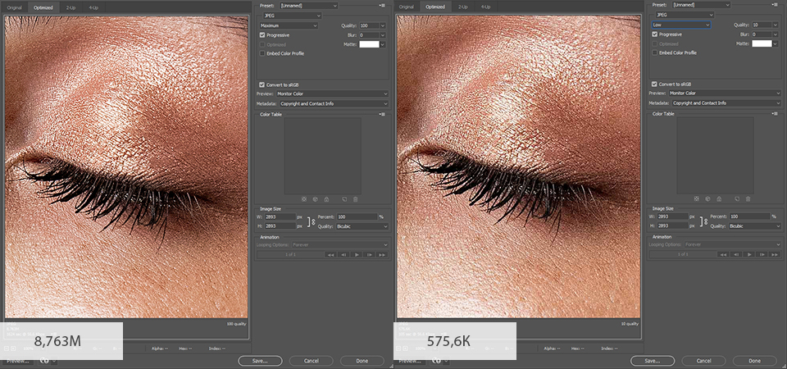Click Cancel button in right dialog
The height and width of the screenshot is (369, 787).
coord(703,361)
